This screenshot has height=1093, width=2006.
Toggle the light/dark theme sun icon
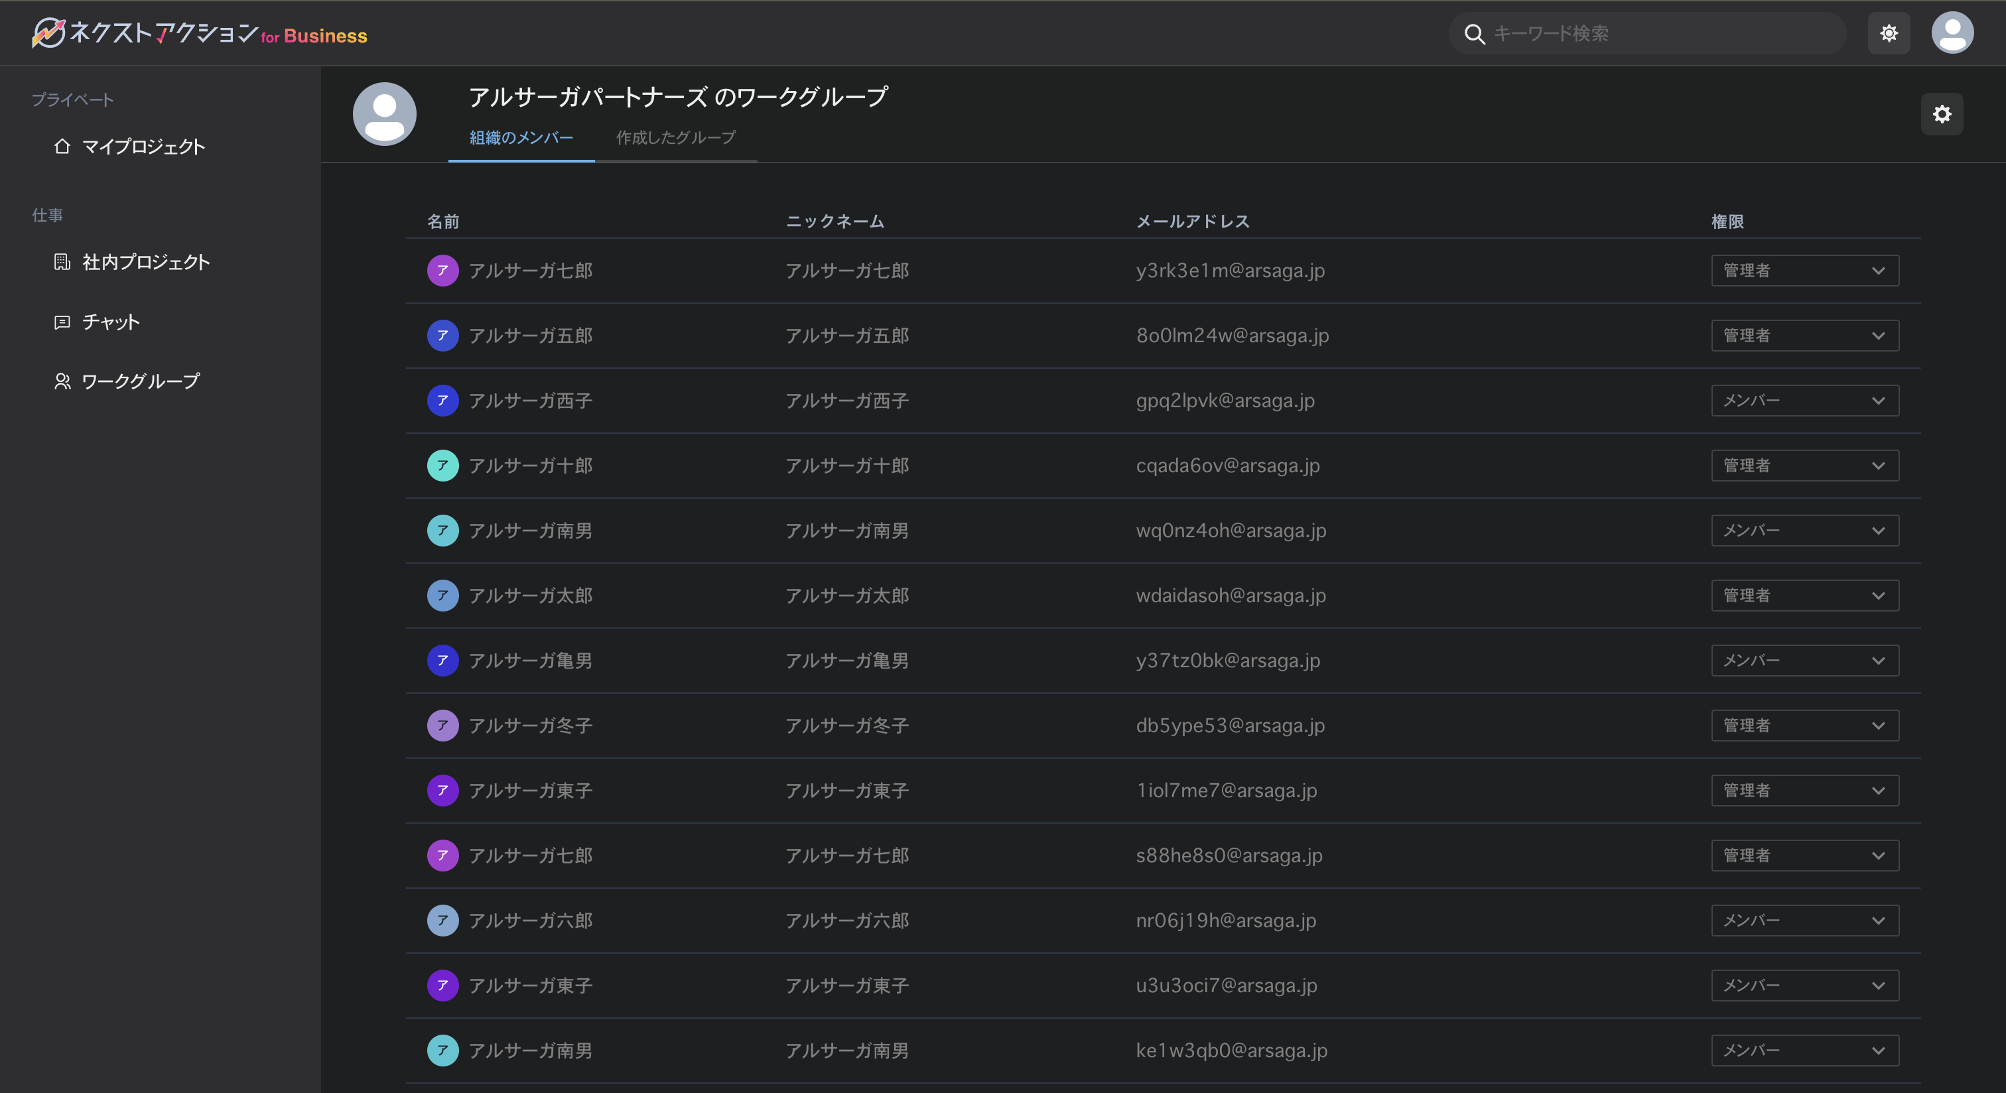click(x=1889, y=32)
